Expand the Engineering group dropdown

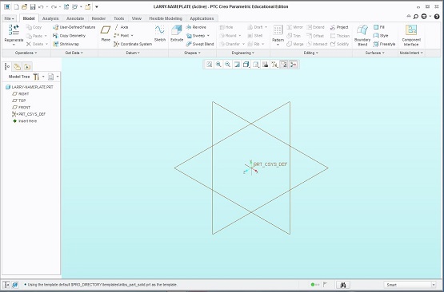pyautogui.click(x=243, y=53)
